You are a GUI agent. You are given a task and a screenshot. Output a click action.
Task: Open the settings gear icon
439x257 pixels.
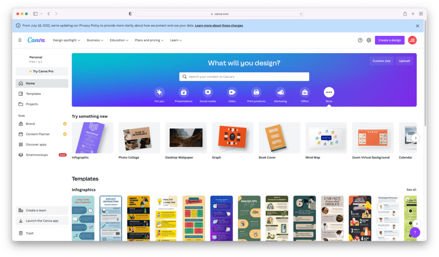tap(369, 40)
